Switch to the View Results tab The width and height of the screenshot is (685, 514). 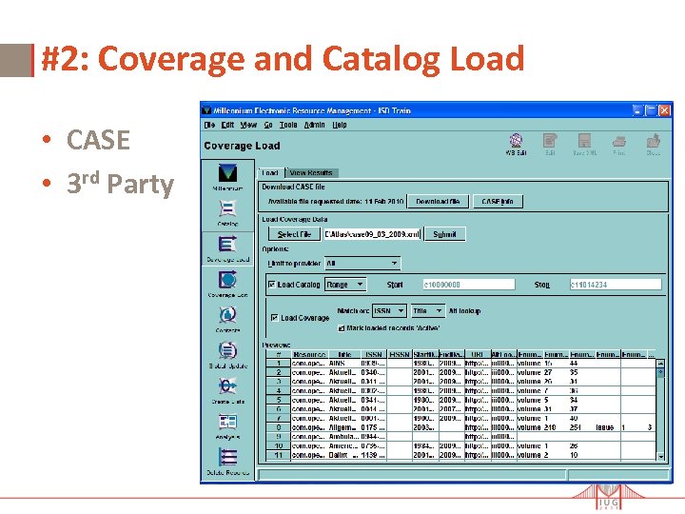click(311, 172)
